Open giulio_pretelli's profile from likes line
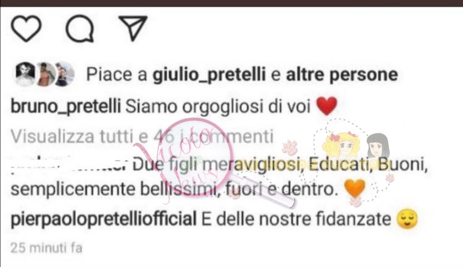 pos(209,74)
